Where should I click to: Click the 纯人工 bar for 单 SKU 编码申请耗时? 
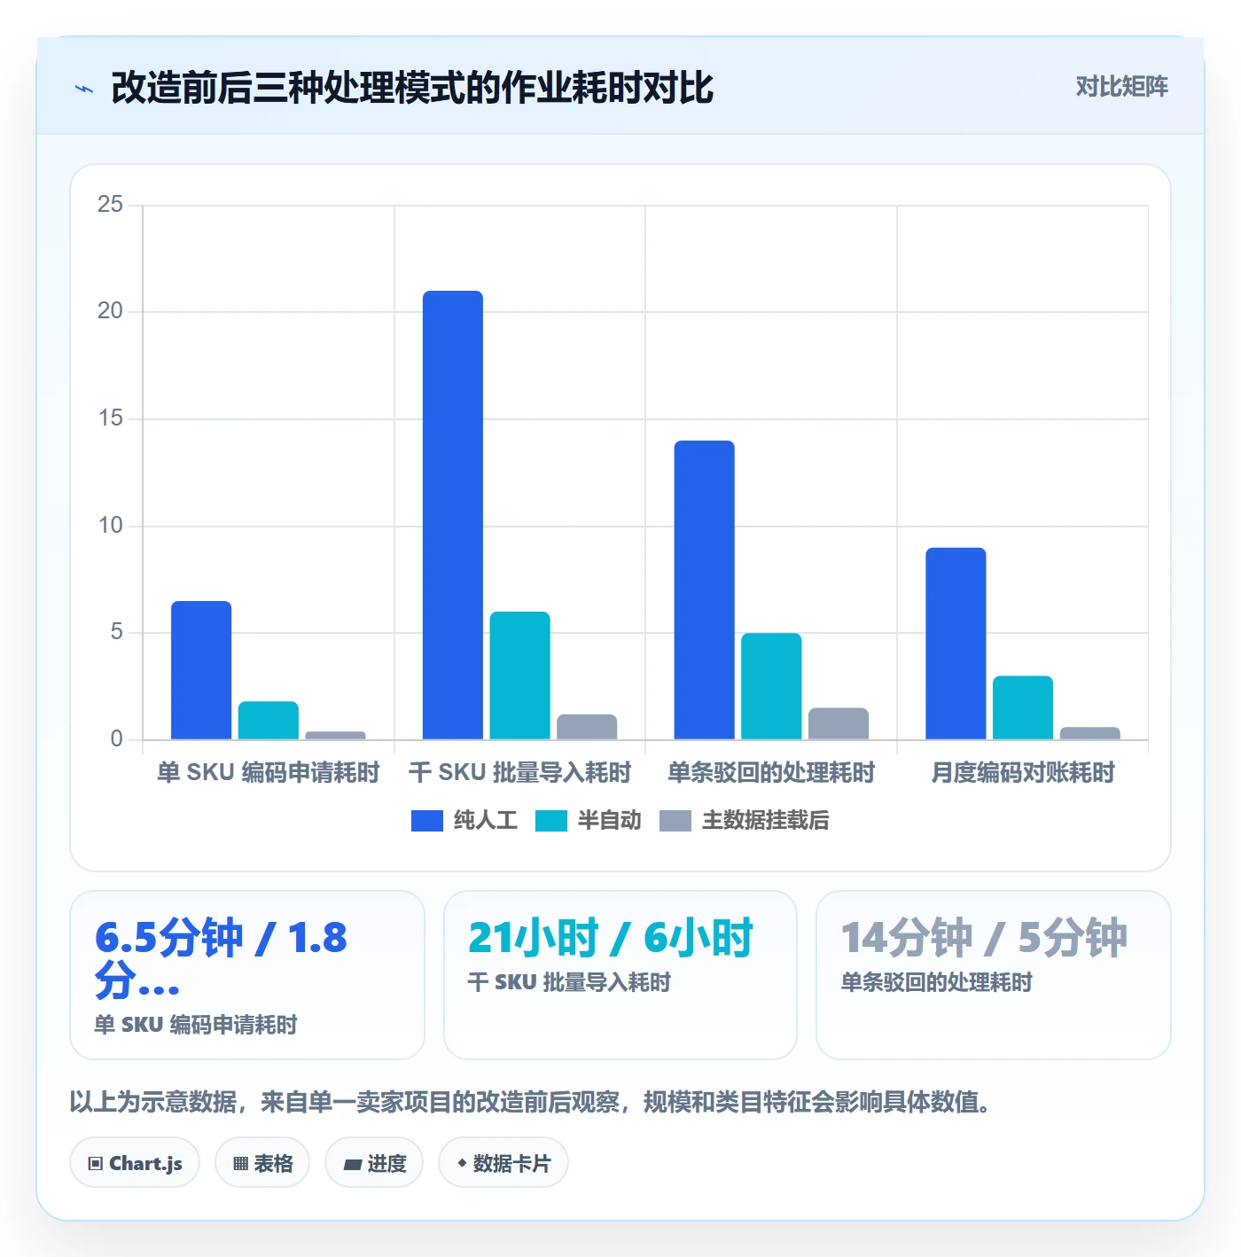[201, 670]
